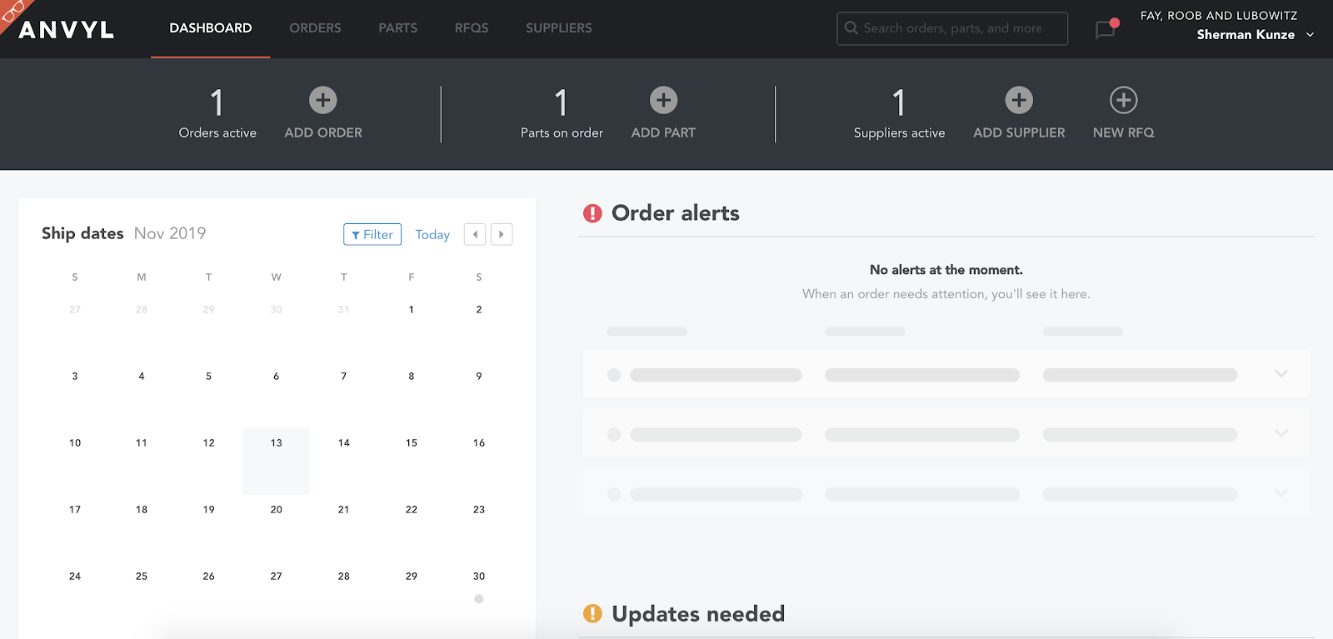Focus the search orders and parts field
Viewport: 1333px width, 639px height.
click(x=952, y=28)
